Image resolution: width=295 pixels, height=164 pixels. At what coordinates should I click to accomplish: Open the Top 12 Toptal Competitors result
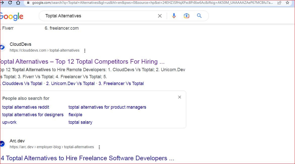82,62
